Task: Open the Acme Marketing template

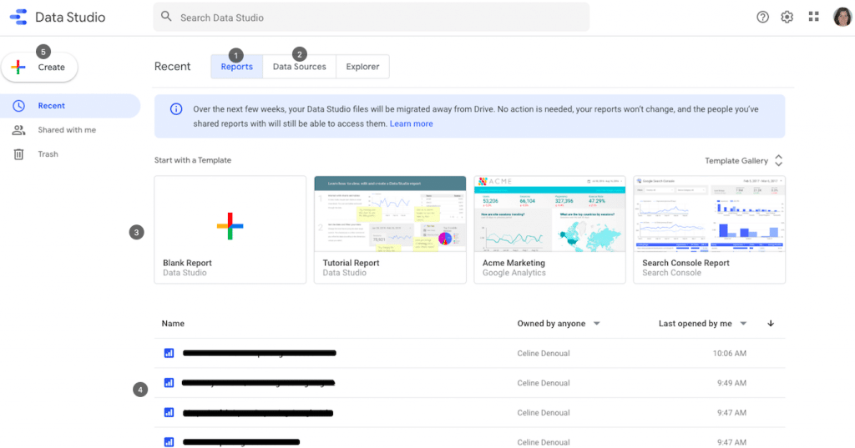Action: click(549, 229)
